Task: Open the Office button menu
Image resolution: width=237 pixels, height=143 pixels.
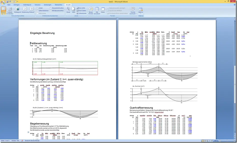Action: tap(3, 2)
